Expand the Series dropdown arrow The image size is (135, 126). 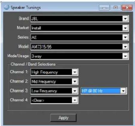pos(125,37)
